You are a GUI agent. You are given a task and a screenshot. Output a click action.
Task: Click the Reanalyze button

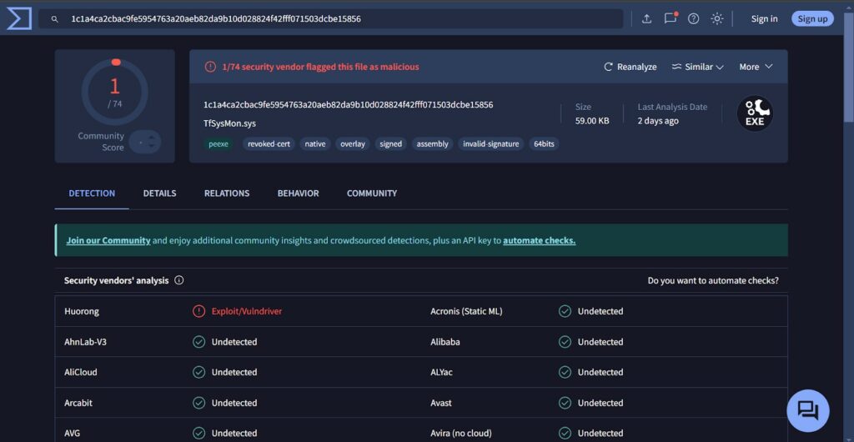click(630, 67)
